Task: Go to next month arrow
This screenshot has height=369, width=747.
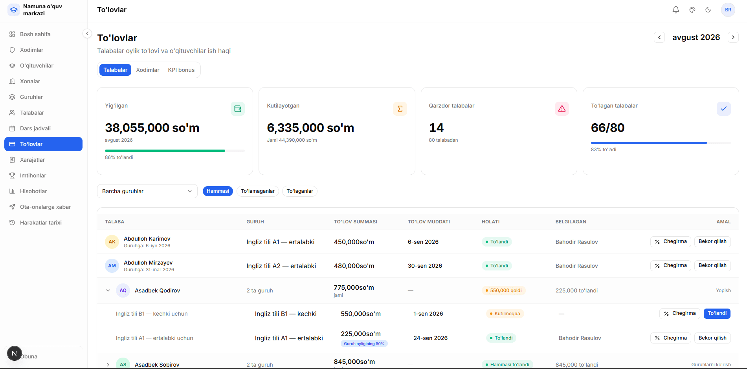Action: 733,37
